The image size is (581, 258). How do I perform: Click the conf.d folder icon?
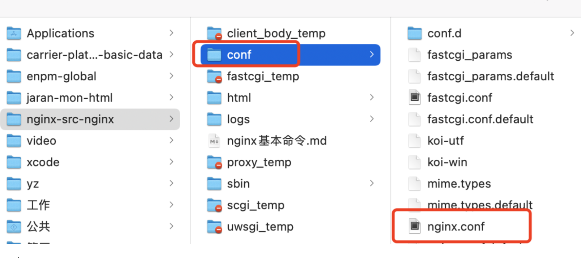point(415,33)
